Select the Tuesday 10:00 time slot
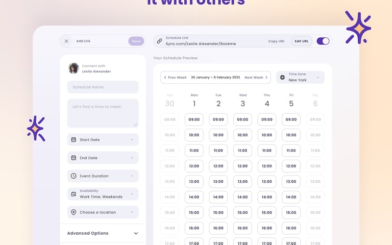 [x=218, y=135]
